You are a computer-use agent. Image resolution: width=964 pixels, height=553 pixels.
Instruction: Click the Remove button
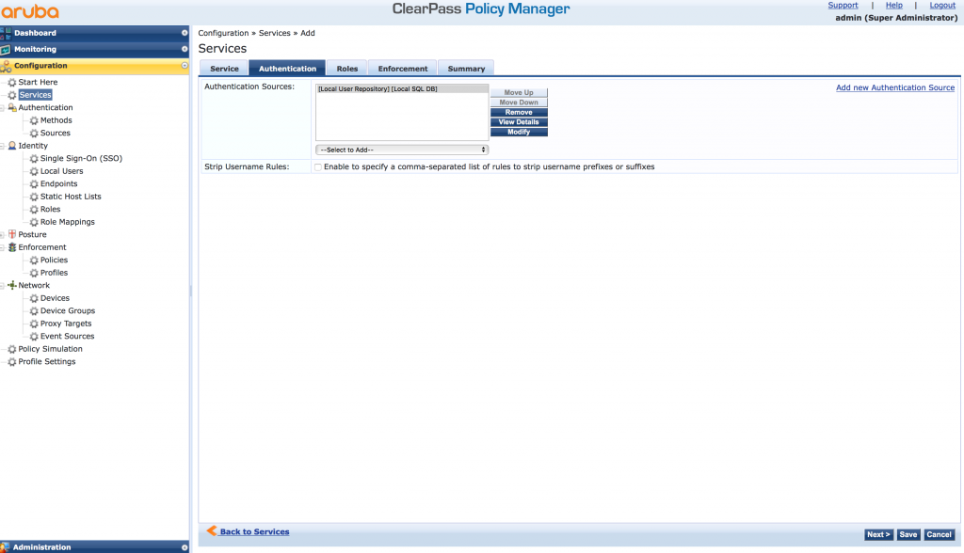[519, 113]
